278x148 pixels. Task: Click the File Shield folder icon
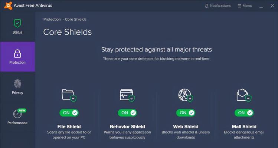click(69, 95)
